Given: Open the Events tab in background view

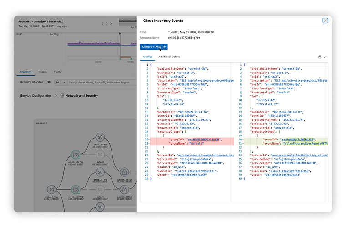Looking at the screenshot, I should coord(42,72).
